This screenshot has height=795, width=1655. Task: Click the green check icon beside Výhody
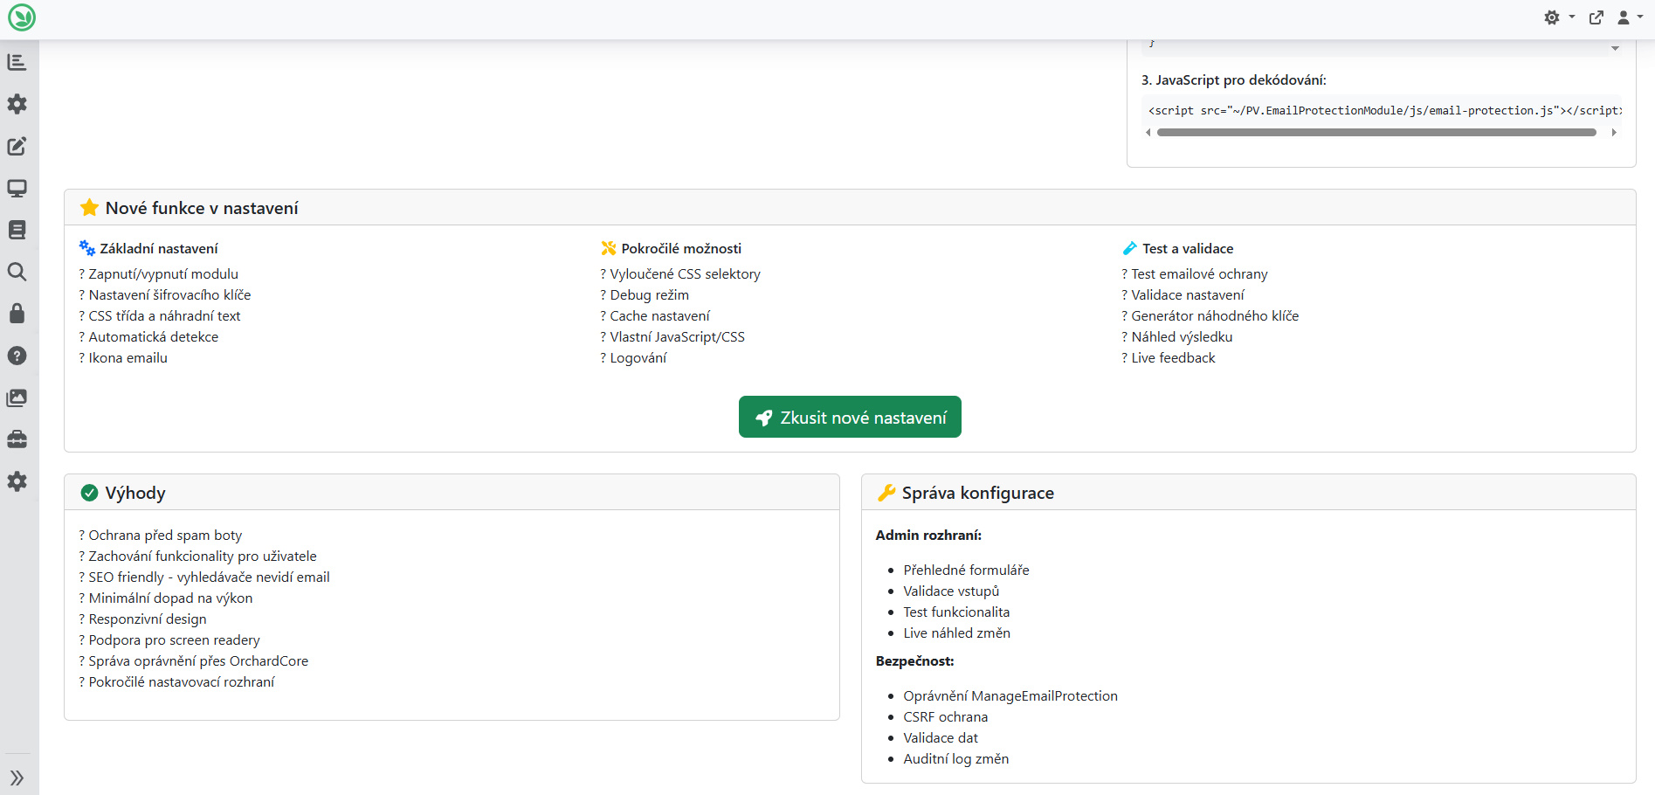pyautogui.click(x=89, y=493)
